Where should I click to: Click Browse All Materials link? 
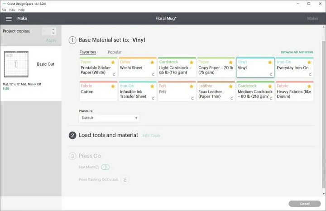297,52
